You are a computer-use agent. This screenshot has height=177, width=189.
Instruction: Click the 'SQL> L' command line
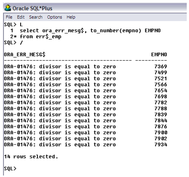[13, 24]
